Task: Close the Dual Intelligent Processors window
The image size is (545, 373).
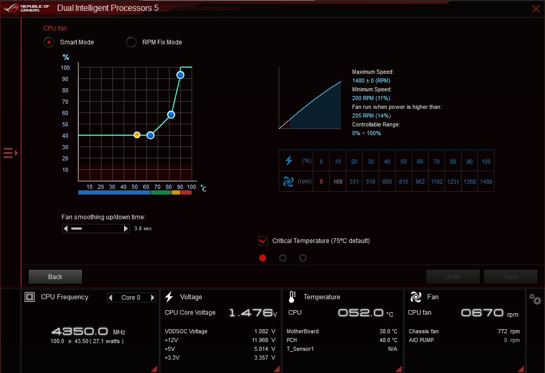Action: click(x=536, y=9)
